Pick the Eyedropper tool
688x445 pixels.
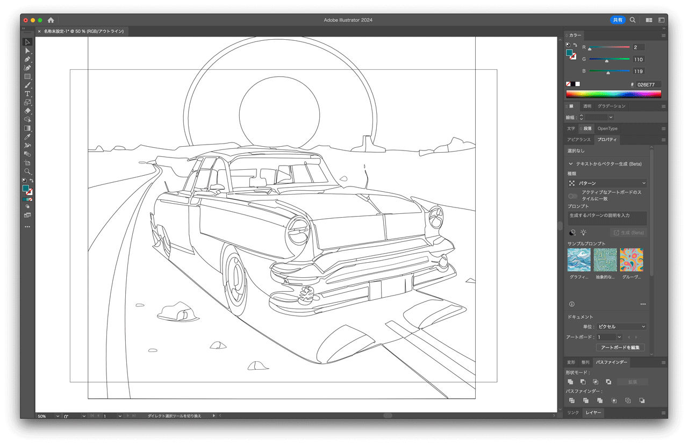point(27,137)
